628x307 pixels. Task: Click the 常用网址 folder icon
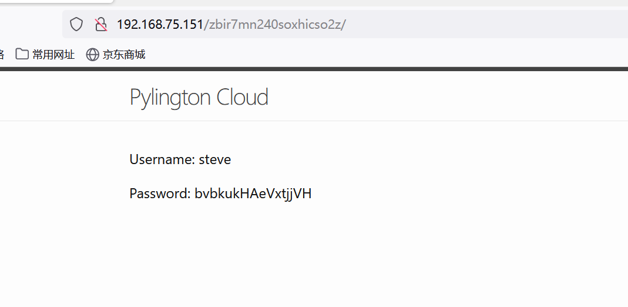22,55
